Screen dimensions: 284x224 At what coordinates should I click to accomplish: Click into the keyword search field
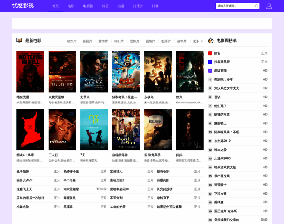235,6
